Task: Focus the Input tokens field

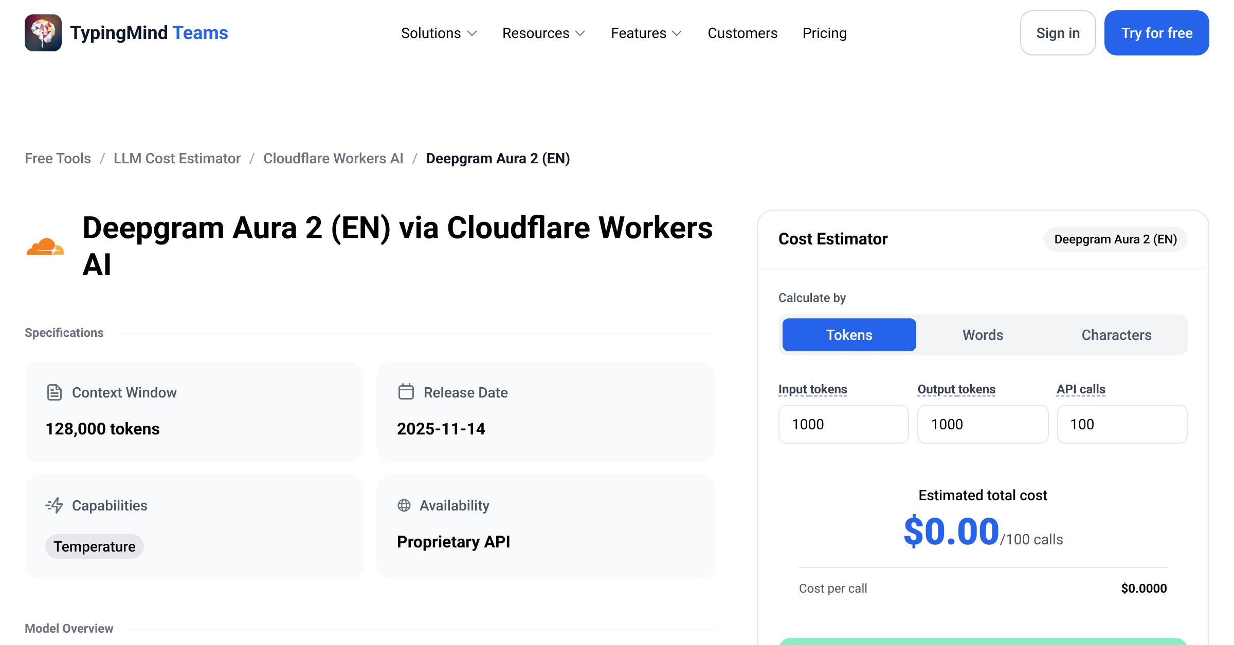Action: 844,424
